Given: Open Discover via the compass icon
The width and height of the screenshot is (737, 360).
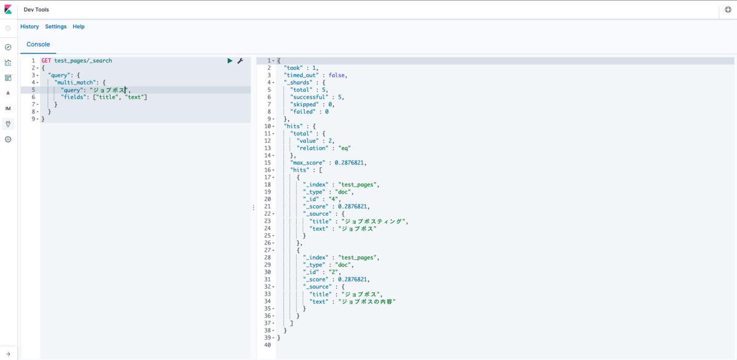Looking at the screenshot, I should click(x=8, y=47).
